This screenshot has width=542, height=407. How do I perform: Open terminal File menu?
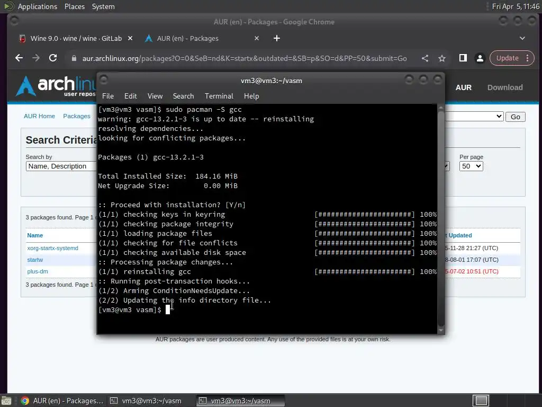108,96
